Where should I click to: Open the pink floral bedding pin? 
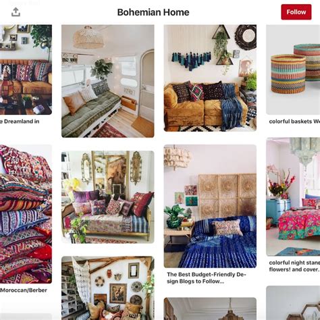tap(293, 196)
